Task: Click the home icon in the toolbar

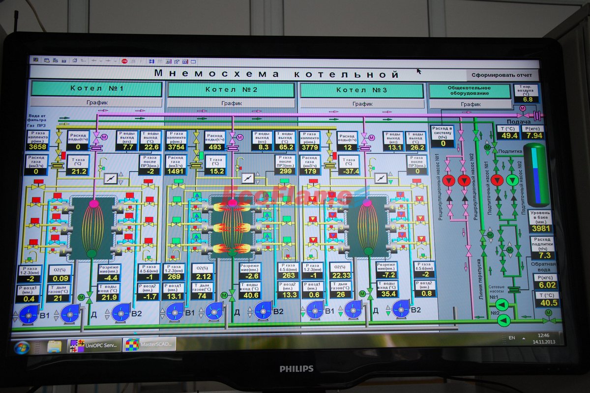Action: pyautogui.click(x=75, y=60)
